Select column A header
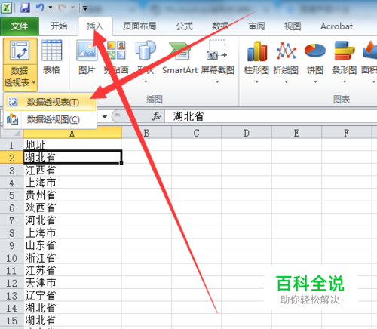Image resolution: width=377 pixels, height=329 pixels. (x=72, y=133)
